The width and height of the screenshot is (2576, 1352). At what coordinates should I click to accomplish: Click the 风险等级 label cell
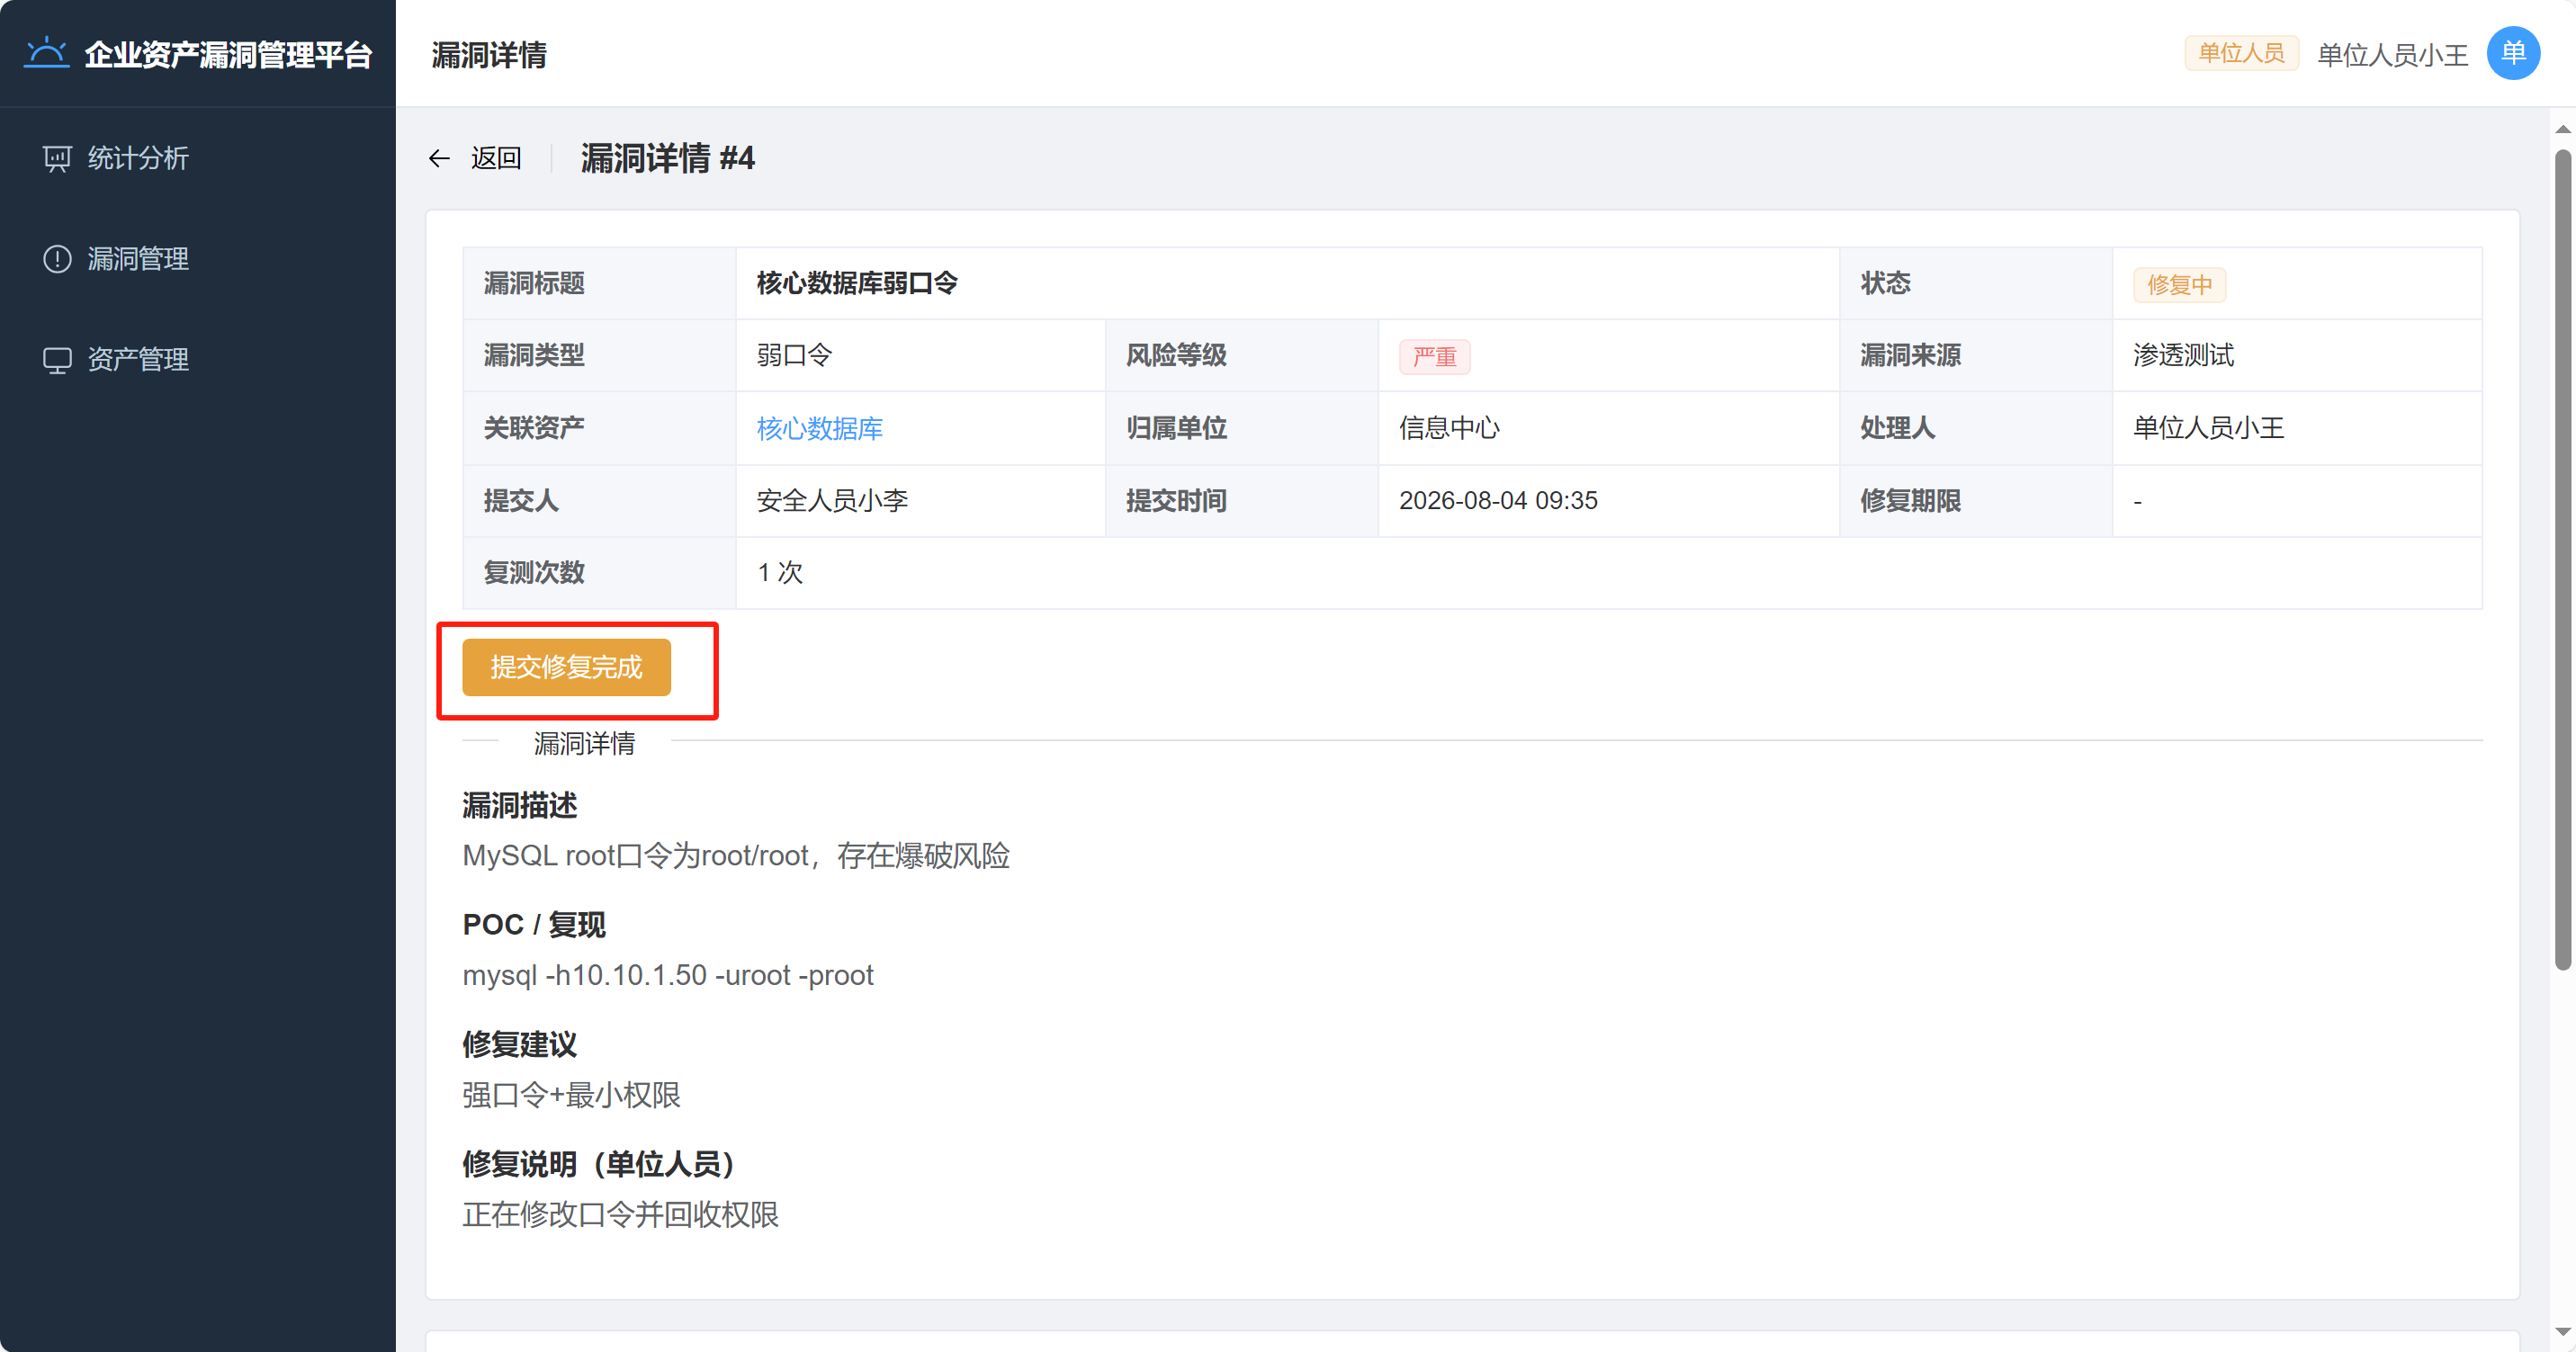[1241, 355]
